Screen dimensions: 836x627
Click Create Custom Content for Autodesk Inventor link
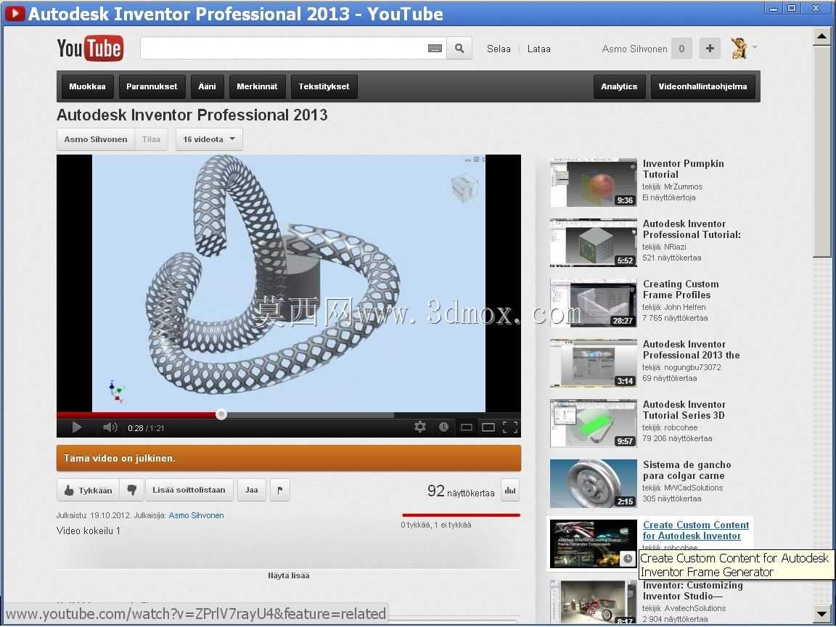(695, 530)
